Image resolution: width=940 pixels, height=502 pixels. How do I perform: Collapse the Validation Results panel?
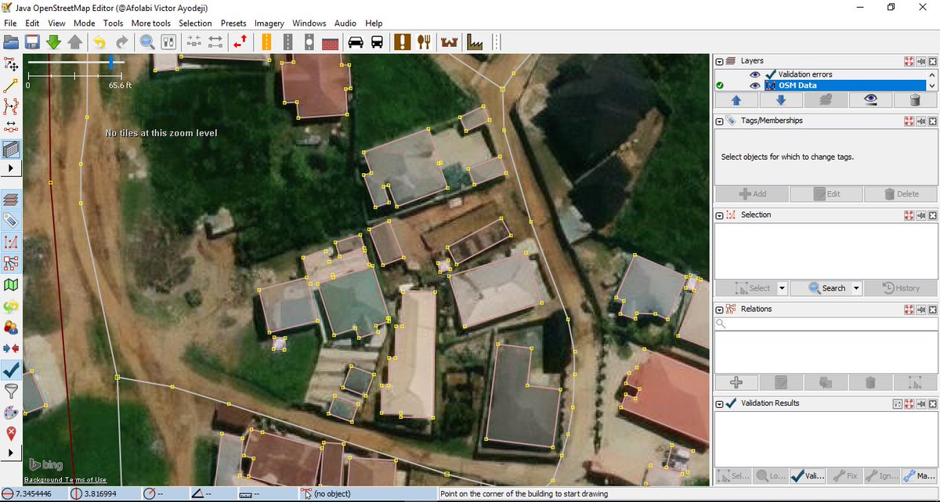tap(719, 403)
